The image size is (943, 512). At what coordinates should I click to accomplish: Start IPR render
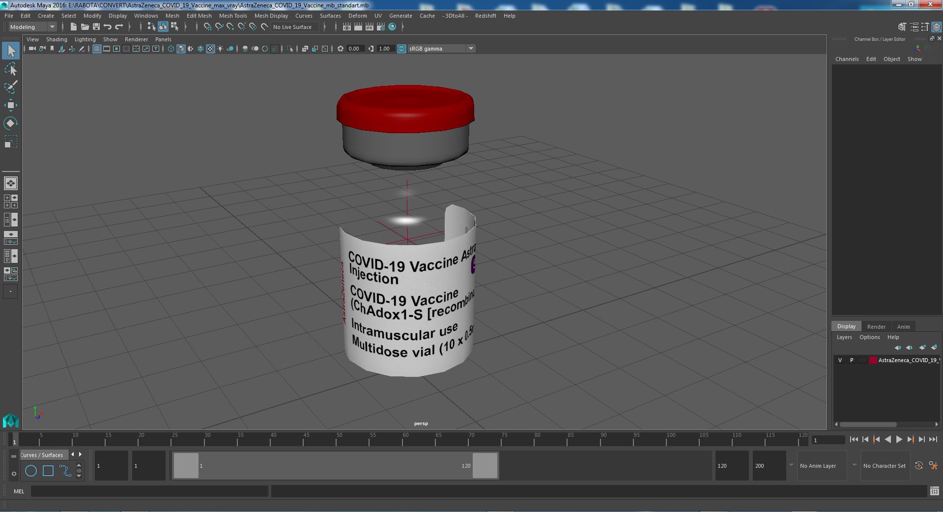click(370, 27)
